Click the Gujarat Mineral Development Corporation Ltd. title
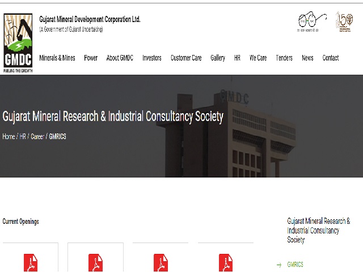The image size is (363, 272). 90,19
